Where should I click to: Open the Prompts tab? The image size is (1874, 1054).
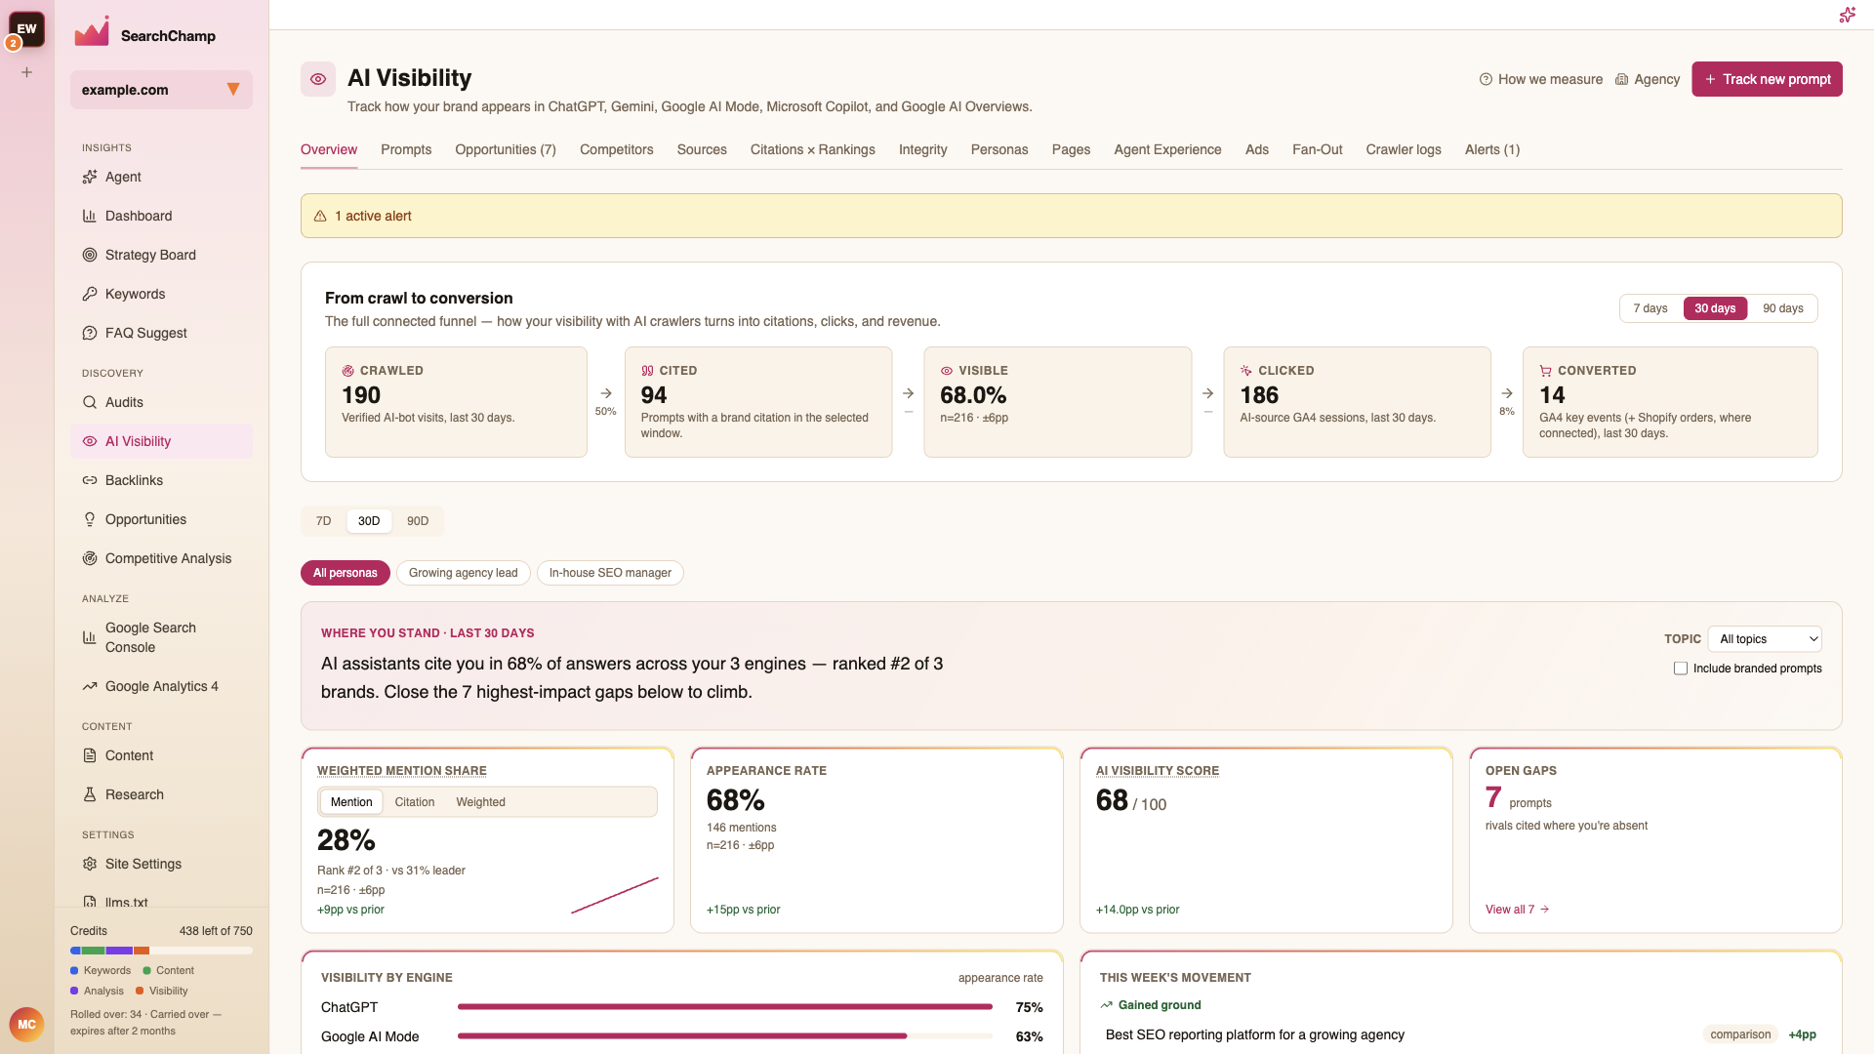click(406, 149)
